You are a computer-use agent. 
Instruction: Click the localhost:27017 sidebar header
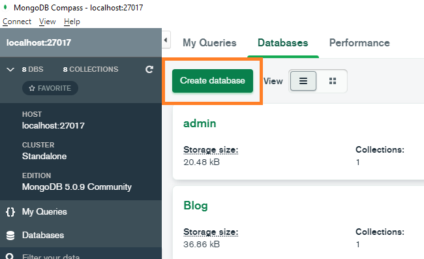(81, 42)
